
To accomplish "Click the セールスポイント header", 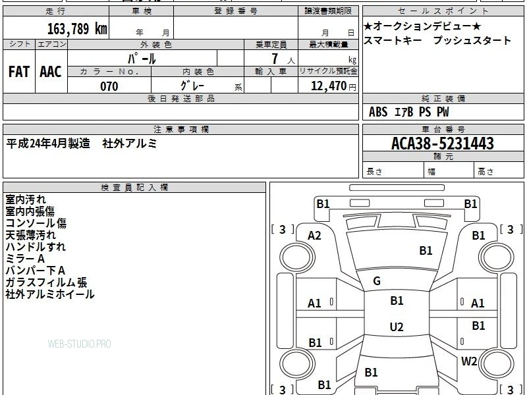I will coord(443,11).
